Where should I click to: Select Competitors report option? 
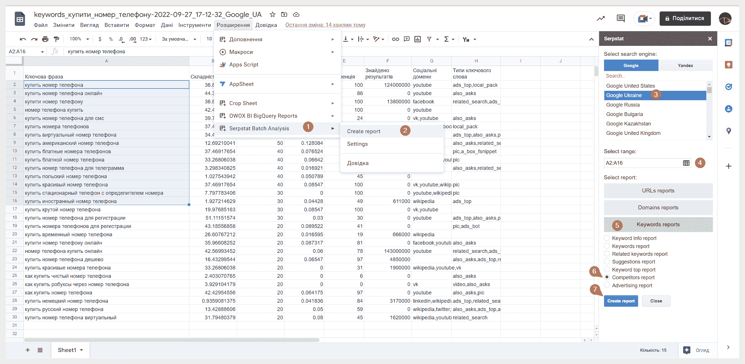[607, 277]
